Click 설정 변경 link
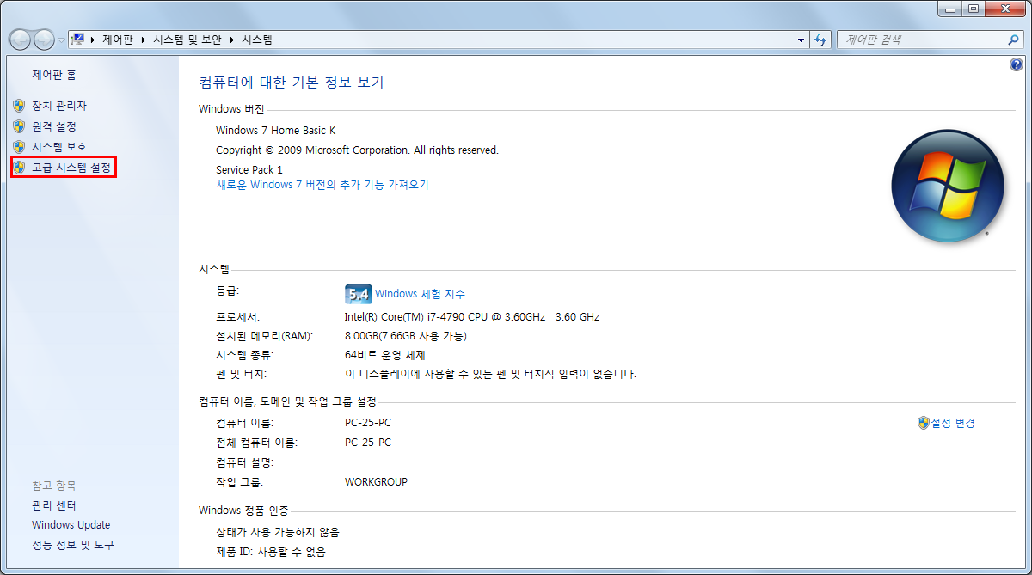Screen dimensions: 1032x575 (953, 423)
